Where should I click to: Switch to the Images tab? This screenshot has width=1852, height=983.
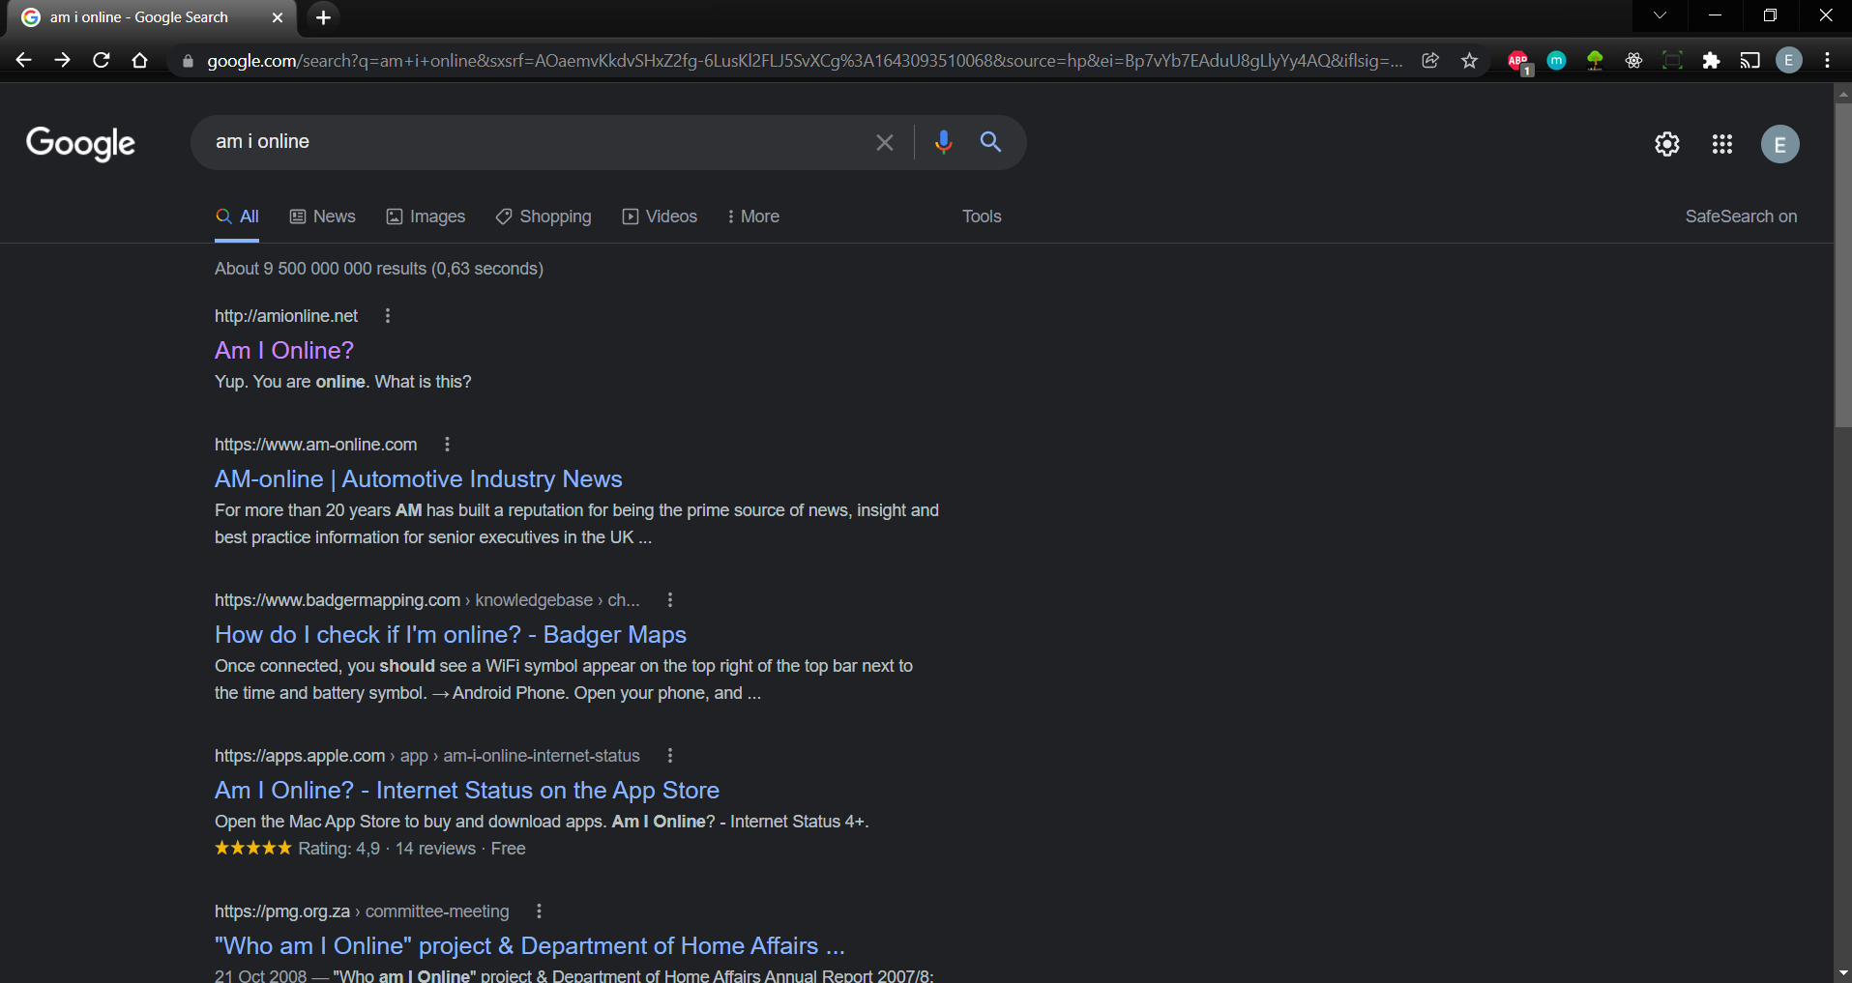[x=426, y=217]
